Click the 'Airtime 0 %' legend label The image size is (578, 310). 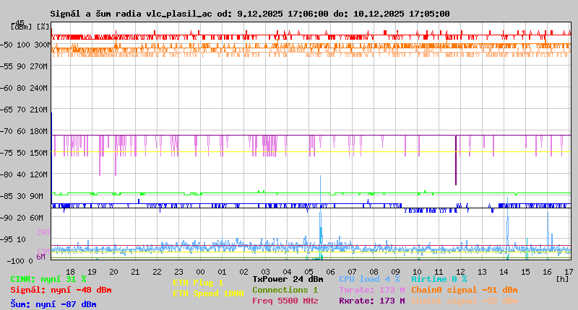[439, 279]
